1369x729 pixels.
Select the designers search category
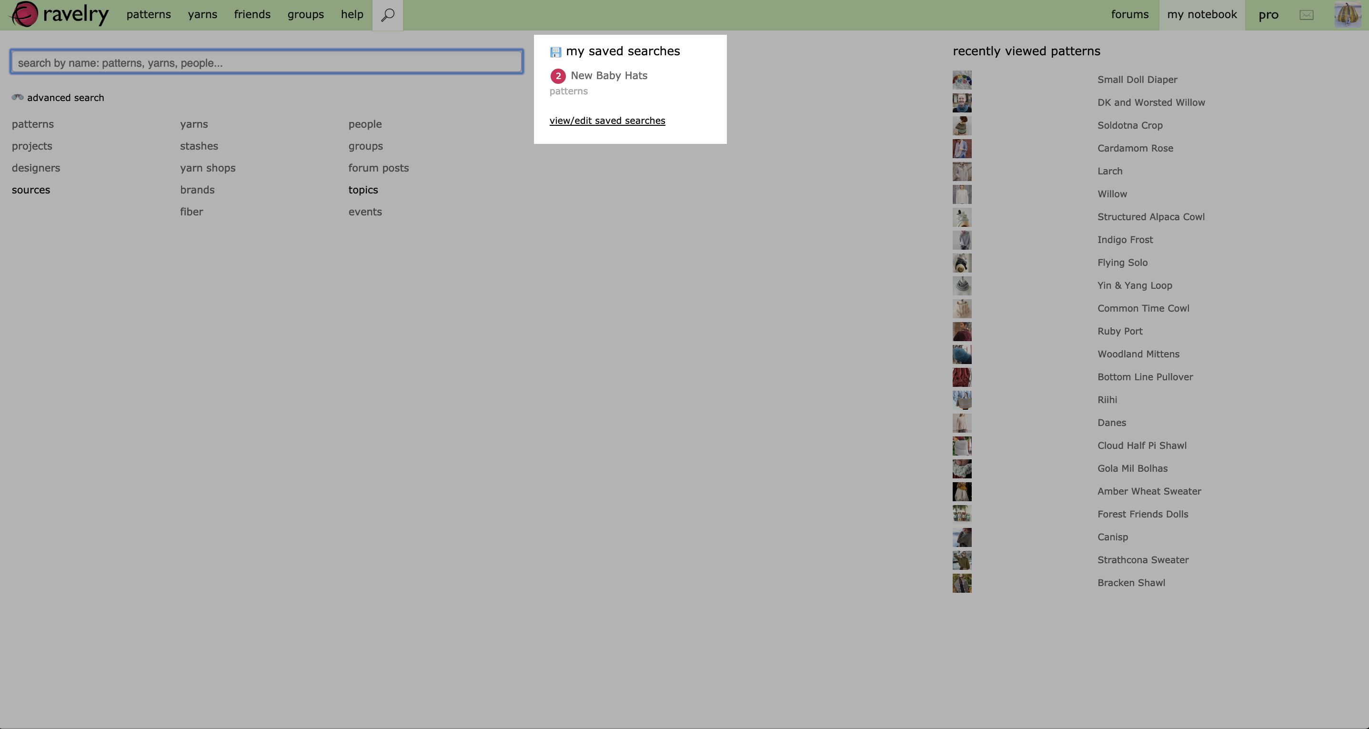click(36, 168)
